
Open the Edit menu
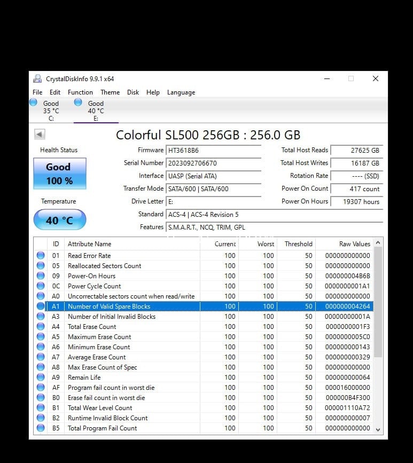(55, 92)
